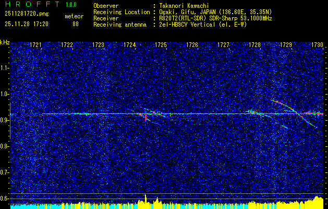
Task: Click the antenna text 2el-HB9CV Vertical
Action: pyautogui.click(x=187, y=25)
